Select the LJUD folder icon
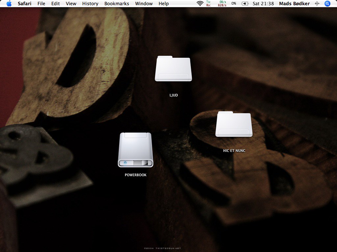The height and width of the screenshot is (252, 337). [173, 69]
